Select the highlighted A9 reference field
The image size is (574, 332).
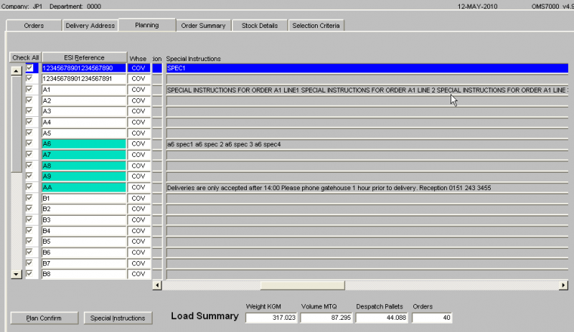pyautogui.click(x=84, y=176)
